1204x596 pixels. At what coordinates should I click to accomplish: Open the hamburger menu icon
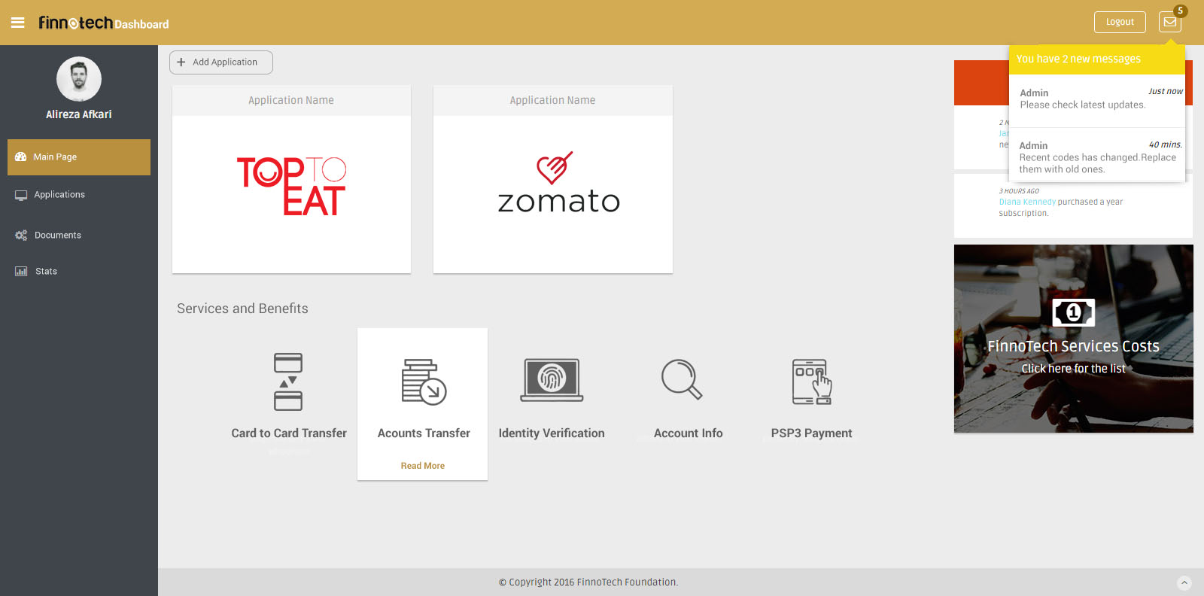click(17, 23)
